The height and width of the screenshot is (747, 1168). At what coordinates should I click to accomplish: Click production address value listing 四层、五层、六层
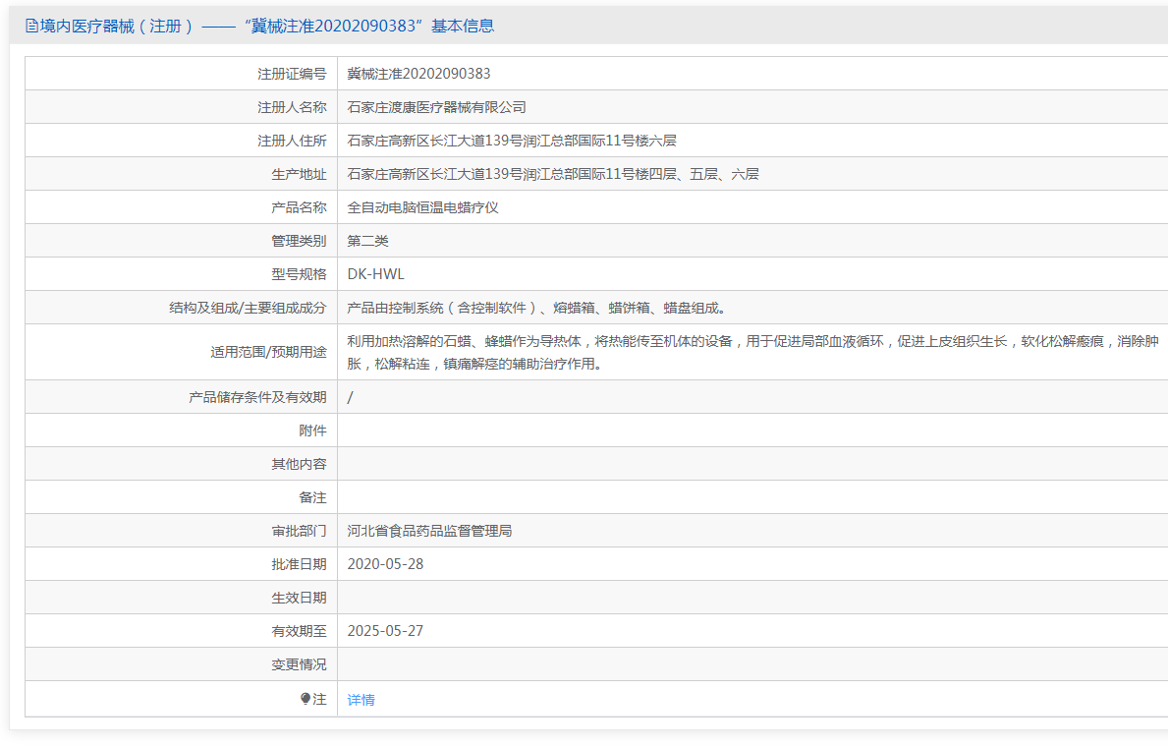click(x=552, y=174)
